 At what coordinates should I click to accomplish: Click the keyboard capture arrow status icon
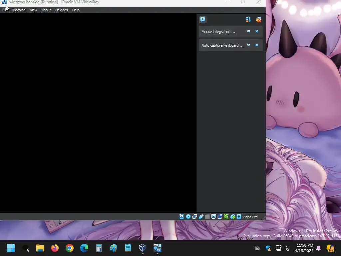pyautogui.click(x=239, y=217)
